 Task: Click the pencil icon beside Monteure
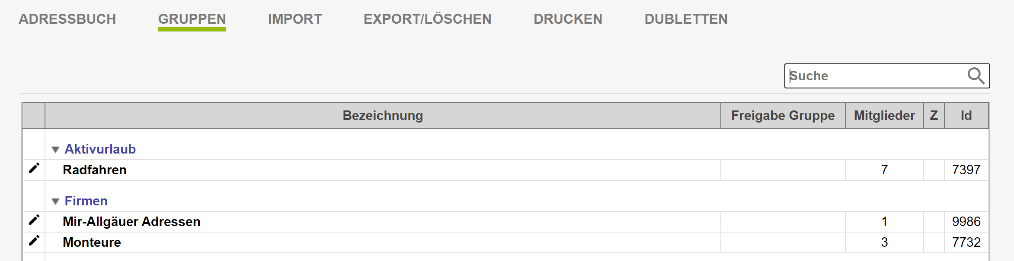click(34, 241)
